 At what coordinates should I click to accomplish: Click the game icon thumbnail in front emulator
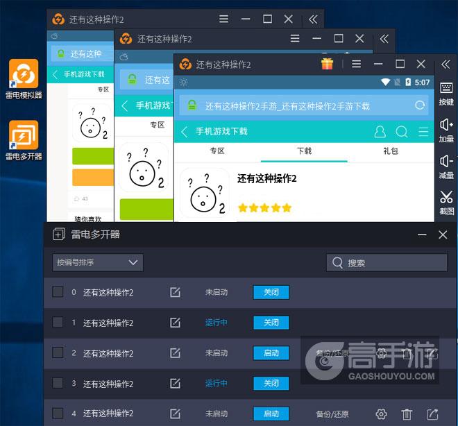pyautogui.click(x=205, y=193)
